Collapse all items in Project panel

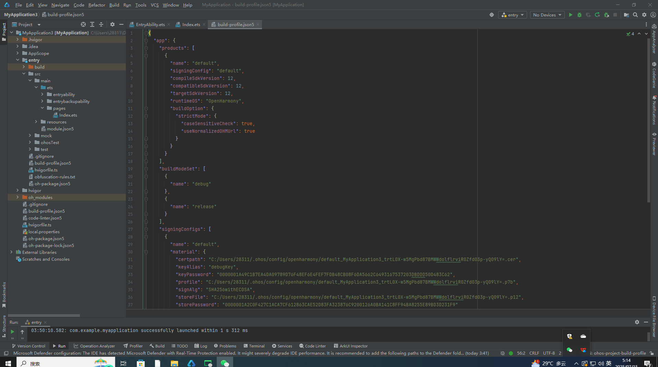[x=101, y=24]
